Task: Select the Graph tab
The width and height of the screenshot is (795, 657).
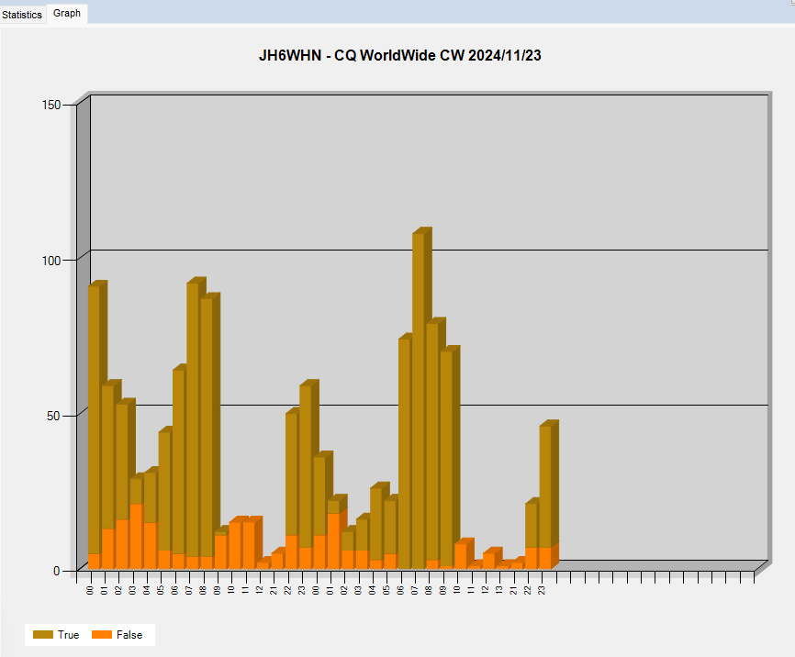Action: 67,14
